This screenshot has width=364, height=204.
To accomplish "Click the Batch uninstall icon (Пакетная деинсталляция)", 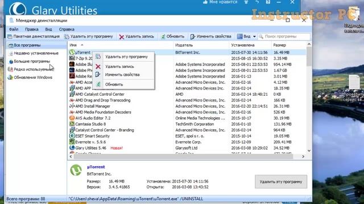I will click(x=10, y=36).
